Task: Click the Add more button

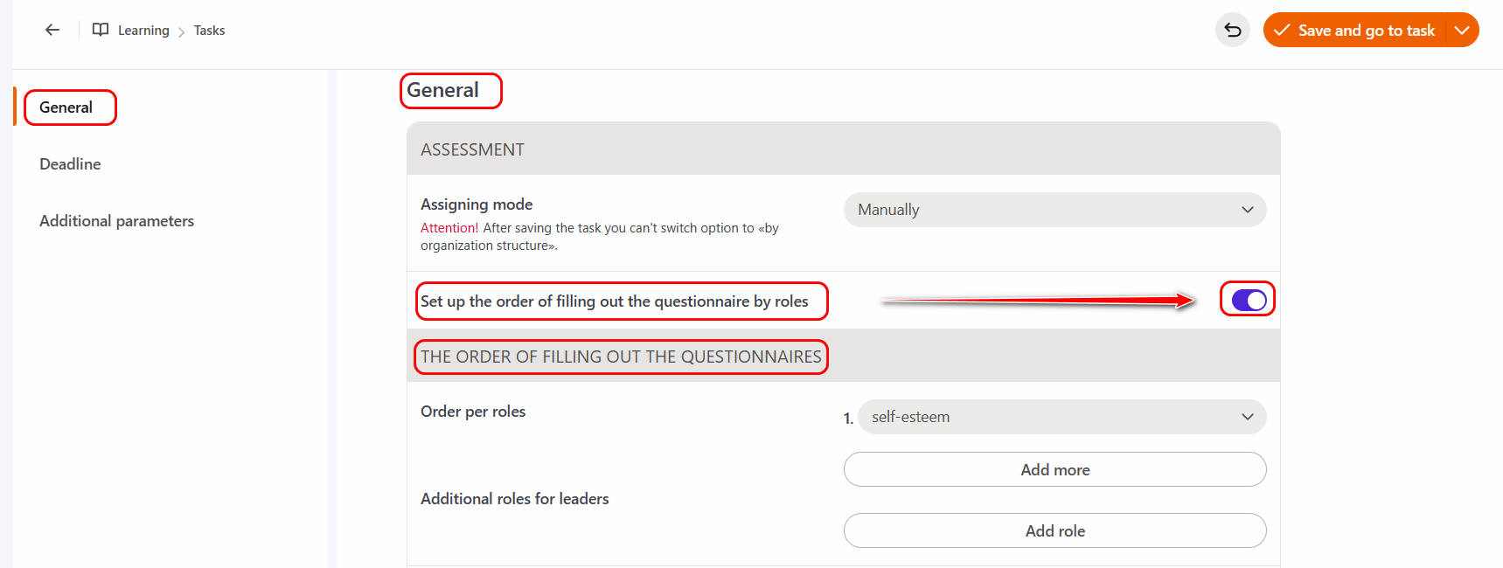Action: click(1054, 469)
